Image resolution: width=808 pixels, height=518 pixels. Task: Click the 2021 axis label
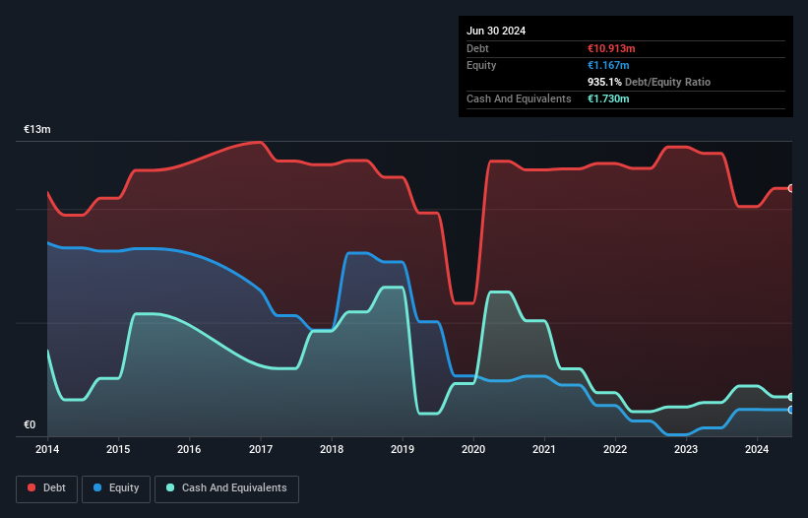coord(544,449)
